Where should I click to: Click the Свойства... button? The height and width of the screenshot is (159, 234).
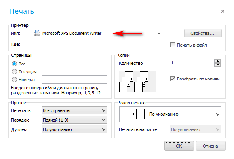(x=203, y=33)
